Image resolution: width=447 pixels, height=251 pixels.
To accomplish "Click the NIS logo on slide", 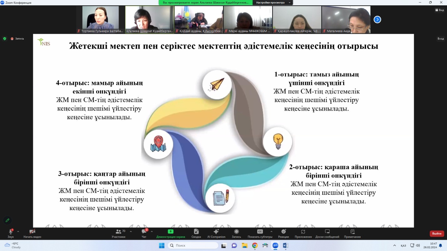I will 43,42.
